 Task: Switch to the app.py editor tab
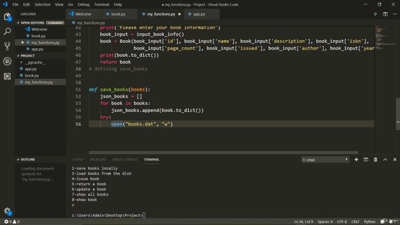[201, 14]
